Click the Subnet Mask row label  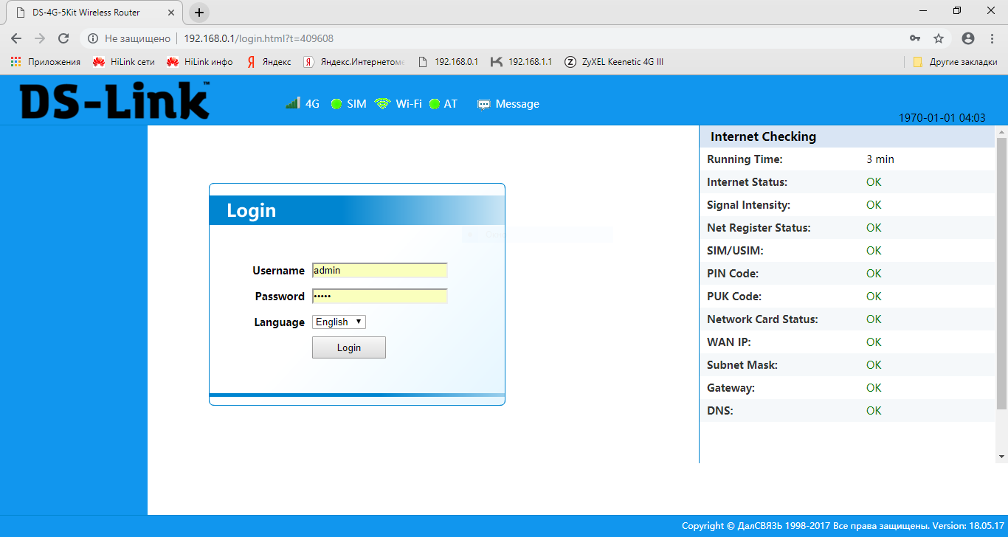point(742,365)
